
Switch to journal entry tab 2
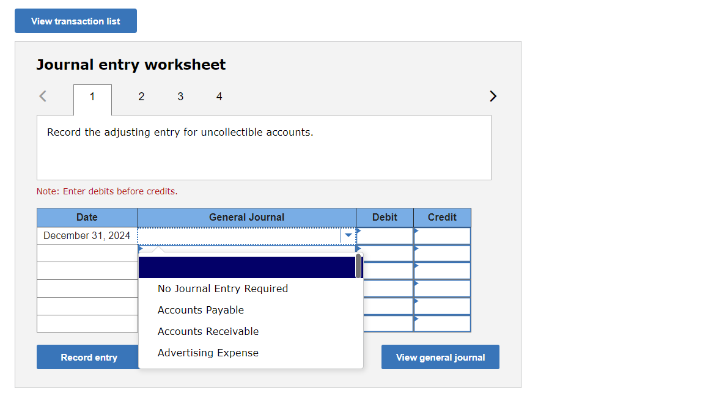point(141,96)
